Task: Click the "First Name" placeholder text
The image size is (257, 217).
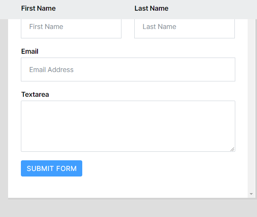Action: click(46, 27)
